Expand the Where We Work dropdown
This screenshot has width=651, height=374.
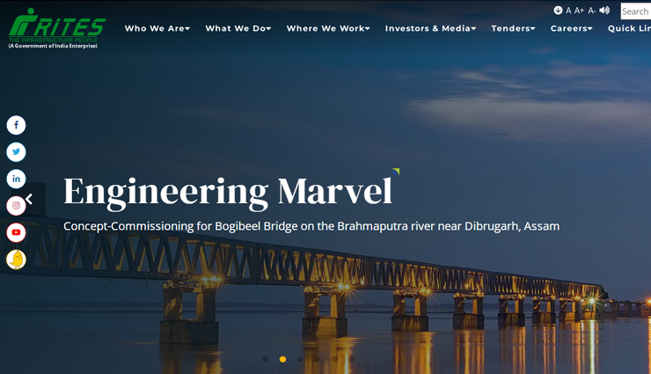point(328,28)
